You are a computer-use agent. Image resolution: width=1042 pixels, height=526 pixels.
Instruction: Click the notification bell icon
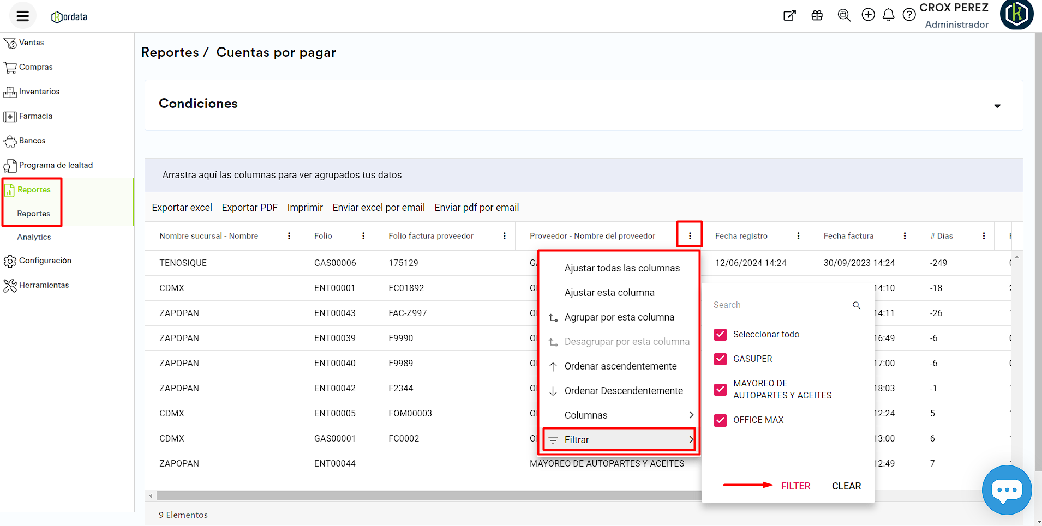888,15
